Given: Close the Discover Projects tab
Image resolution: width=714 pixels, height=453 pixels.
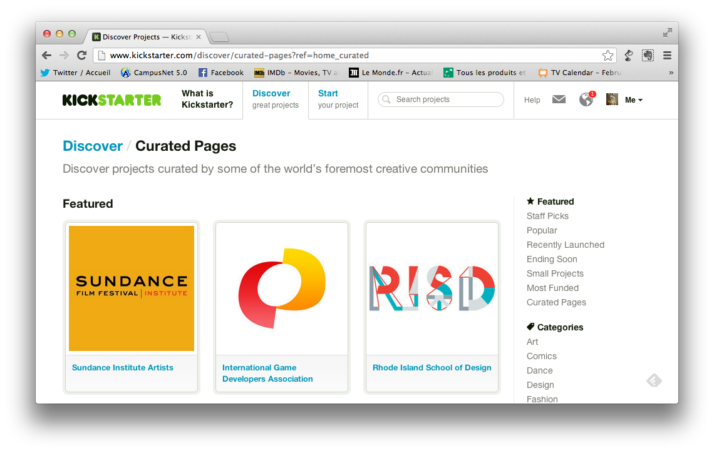Looking at the screenshot, I should pyautogui.click(x=199, y=37).
